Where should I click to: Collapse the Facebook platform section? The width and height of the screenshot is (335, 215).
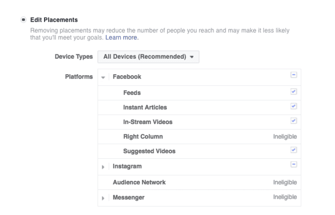point(103,78)
